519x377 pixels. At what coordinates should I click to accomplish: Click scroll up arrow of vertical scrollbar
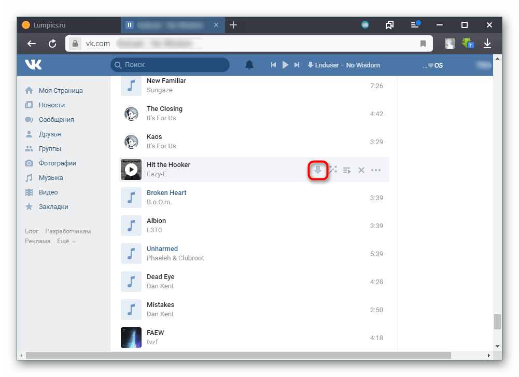(x=498, y=59)
